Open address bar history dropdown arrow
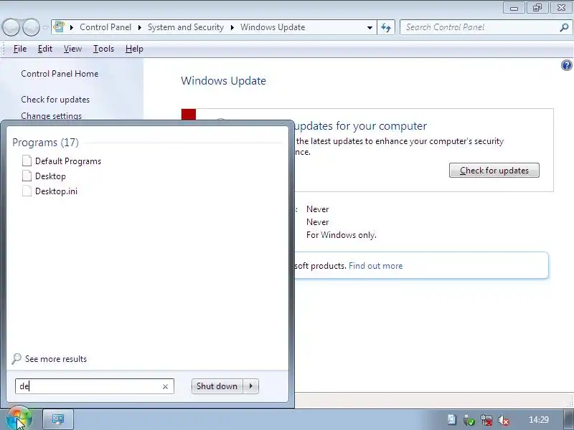 (x=370, y=27)
